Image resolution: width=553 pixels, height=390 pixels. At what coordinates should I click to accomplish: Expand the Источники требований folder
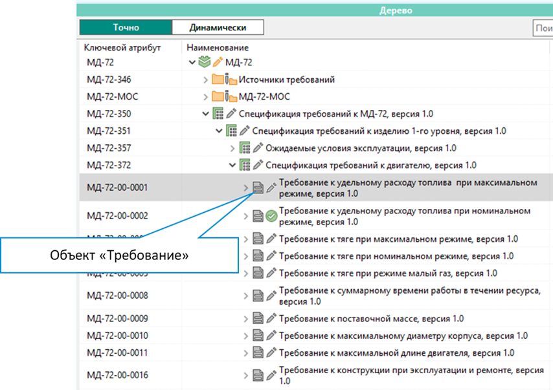point(205,80)
